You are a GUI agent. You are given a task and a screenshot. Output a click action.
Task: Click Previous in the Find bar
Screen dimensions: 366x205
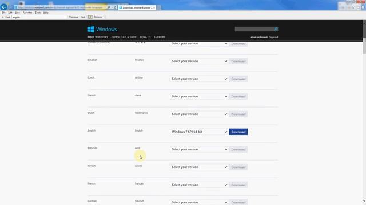pyautogui.click(x=74, y=17)
